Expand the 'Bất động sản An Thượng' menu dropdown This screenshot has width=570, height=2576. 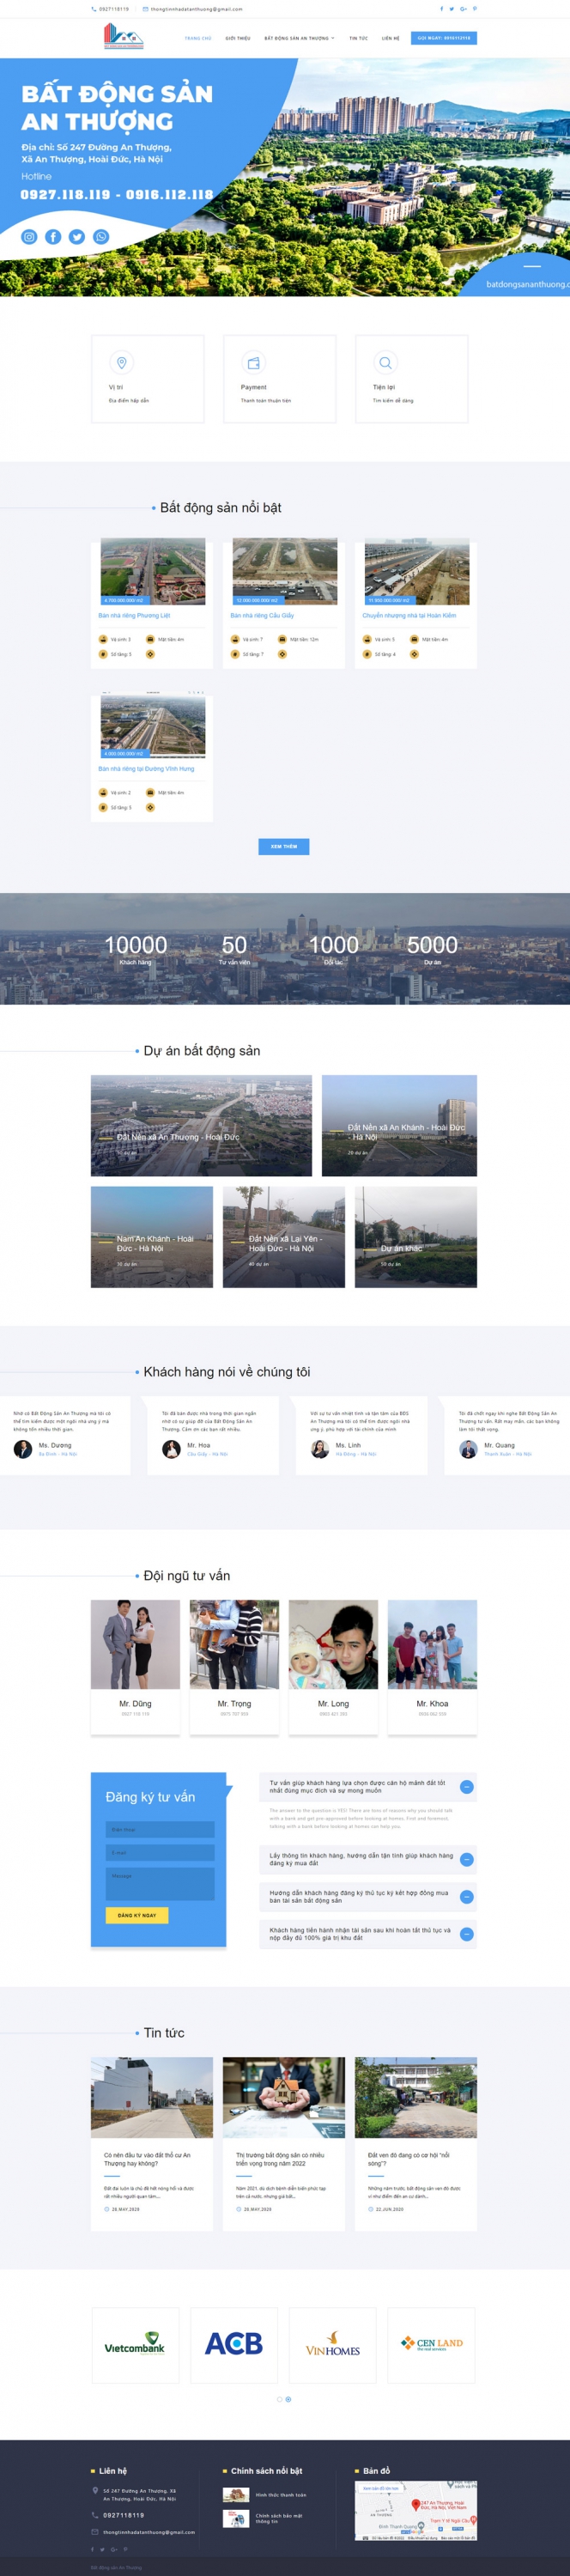pyautogui.click(x=299, y=38)
